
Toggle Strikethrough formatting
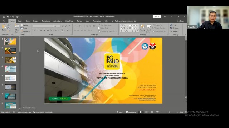coord(48,30)
